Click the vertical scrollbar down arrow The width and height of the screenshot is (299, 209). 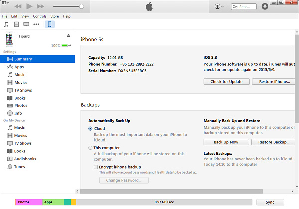pyautogui.click(x=297, y=187)
